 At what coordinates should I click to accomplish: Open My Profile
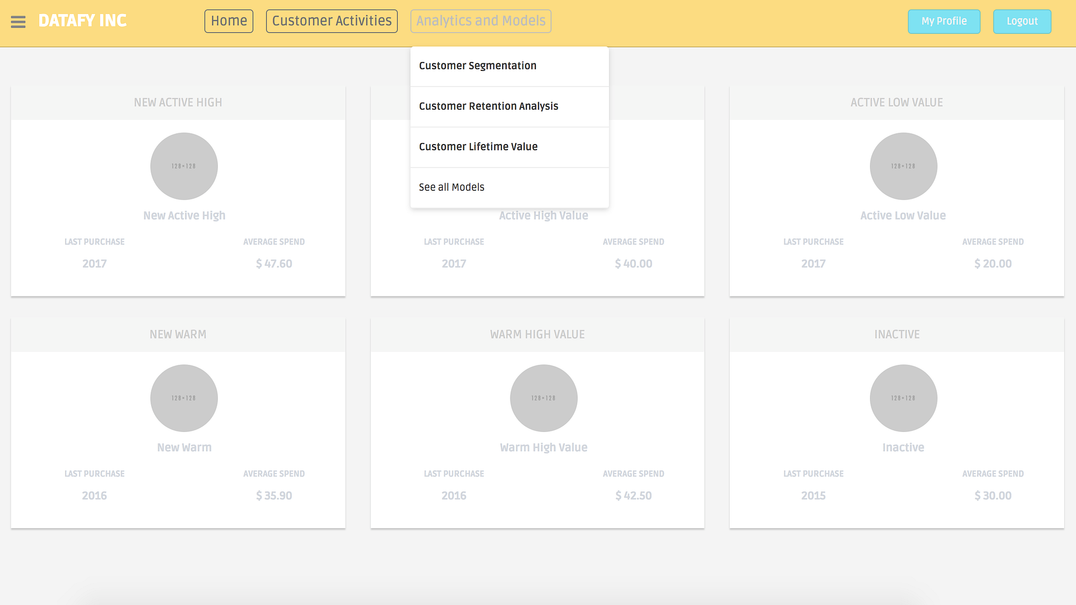pyautogui.click(x=944, y=21)
